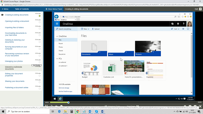This screenshot has height=114, width=203.
Task: Open Calculator from the Windows taskbar
Action: point(72,111)
